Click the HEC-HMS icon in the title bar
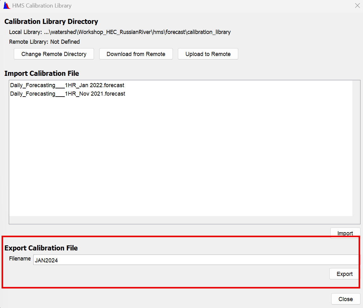 (x=6, y=5)
